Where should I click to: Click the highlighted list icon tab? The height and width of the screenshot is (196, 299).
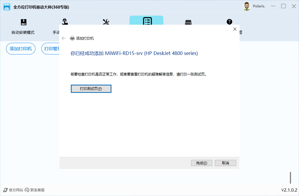[x=147, y=21]
